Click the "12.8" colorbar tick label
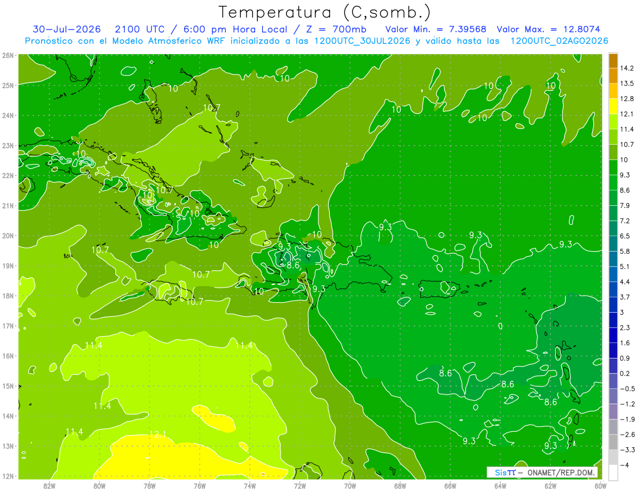 click(626, 99)
